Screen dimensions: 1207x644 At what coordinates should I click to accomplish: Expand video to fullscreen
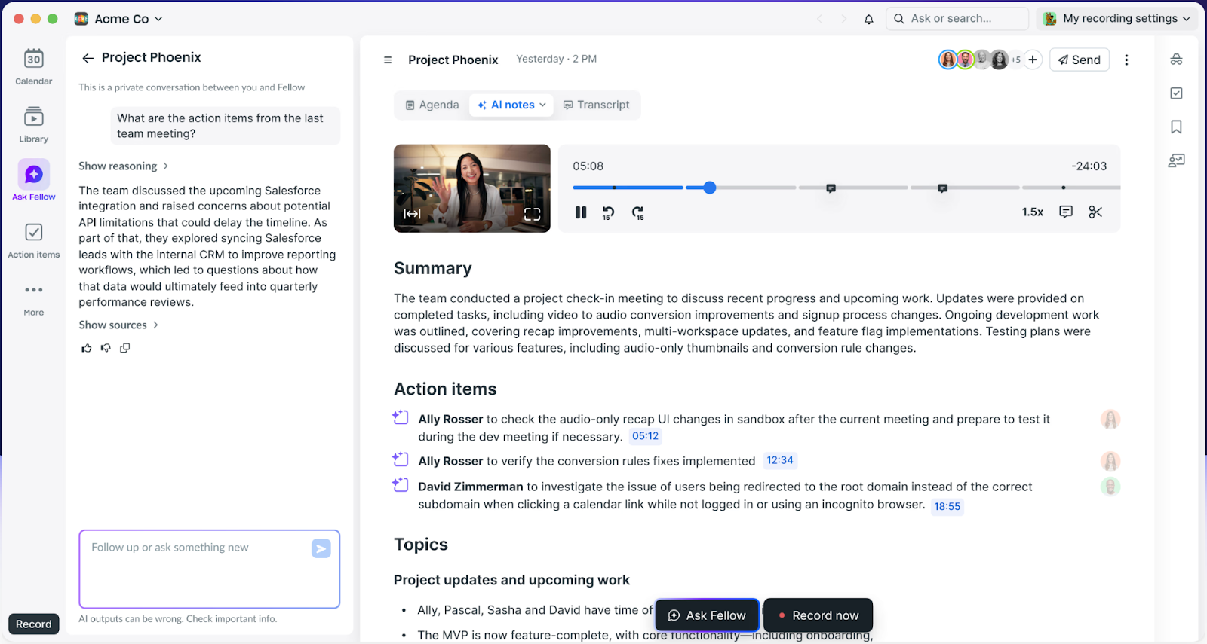click(x=533, y=214)
